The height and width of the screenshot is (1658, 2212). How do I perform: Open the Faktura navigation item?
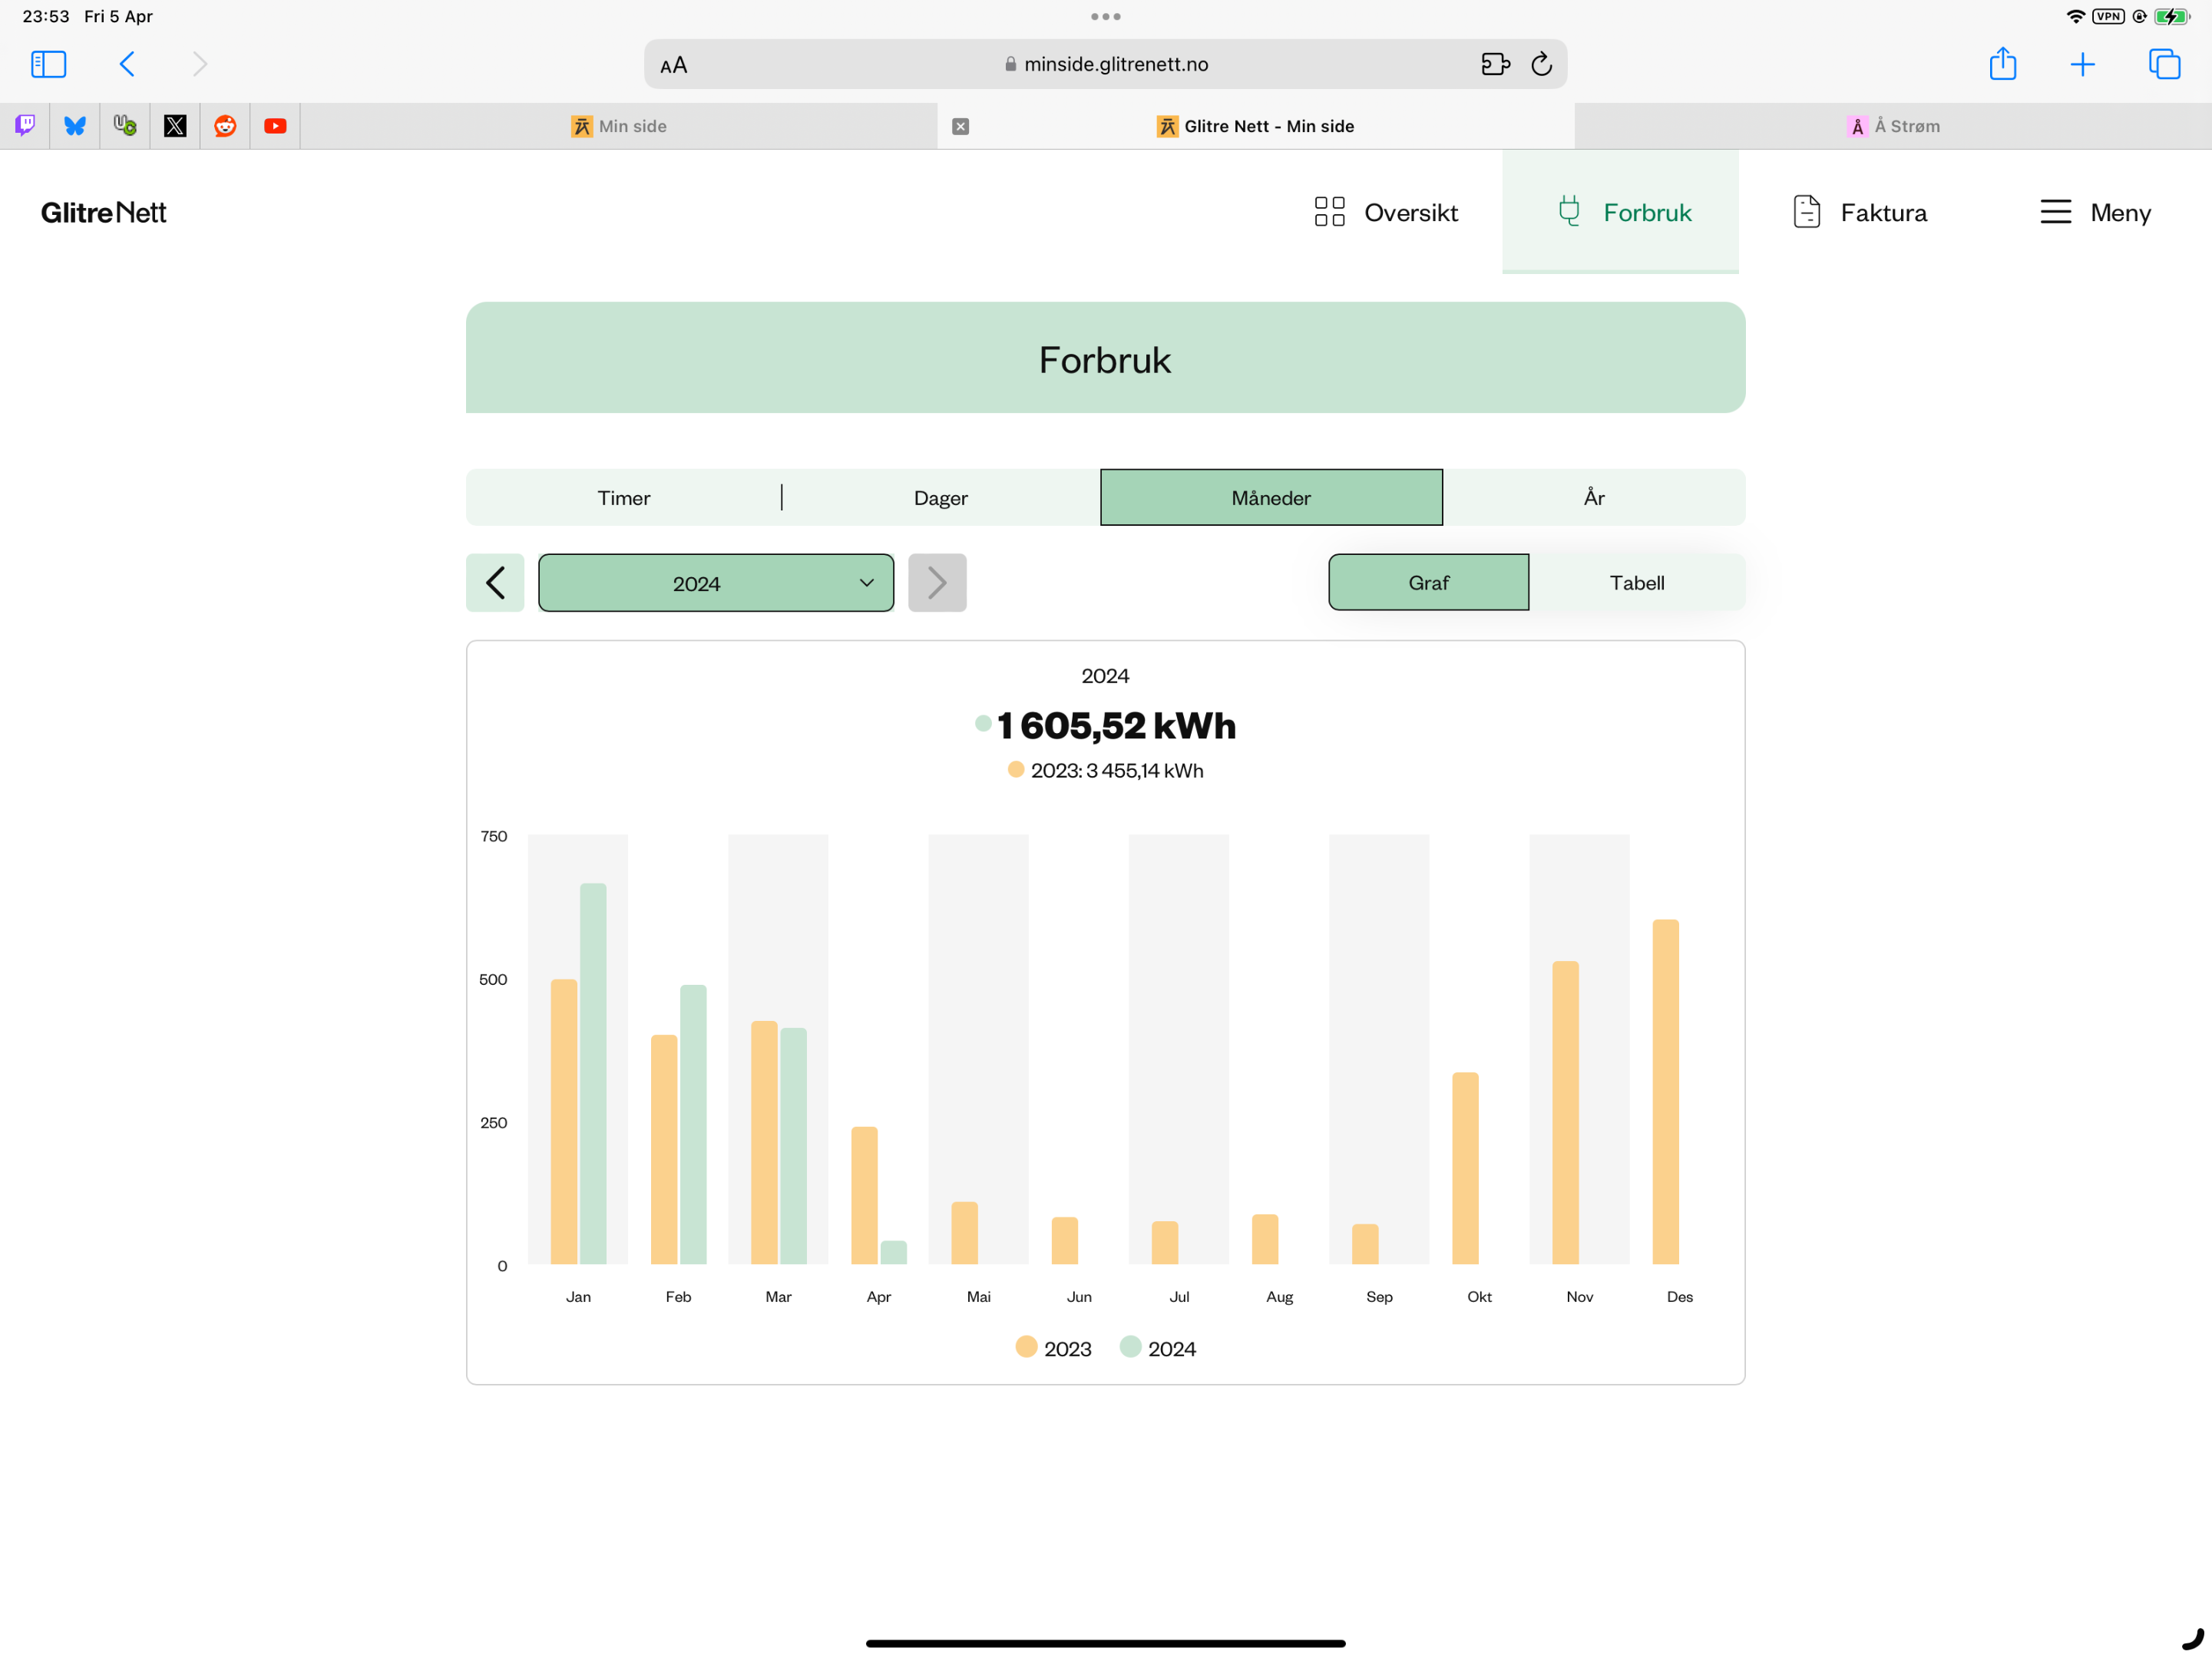(x=1860, y=212)
